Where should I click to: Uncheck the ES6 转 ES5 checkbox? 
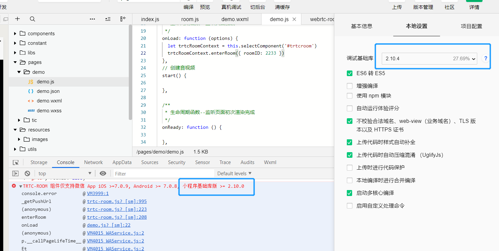(x=349, y=73)
